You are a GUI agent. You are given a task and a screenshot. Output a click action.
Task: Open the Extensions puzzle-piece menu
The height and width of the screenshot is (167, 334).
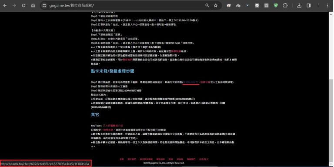pyautogui.click(x=285, y=6)
